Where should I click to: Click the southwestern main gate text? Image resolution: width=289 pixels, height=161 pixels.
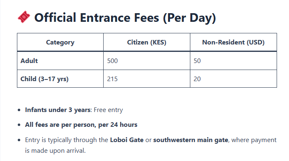pyautogui.click(x=191, y=140)
